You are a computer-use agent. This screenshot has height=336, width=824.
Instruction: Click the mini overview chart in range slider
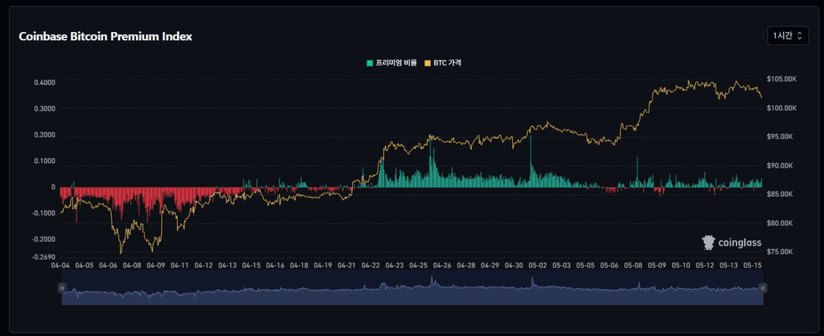pyautogui.click(x=412, y=289)
